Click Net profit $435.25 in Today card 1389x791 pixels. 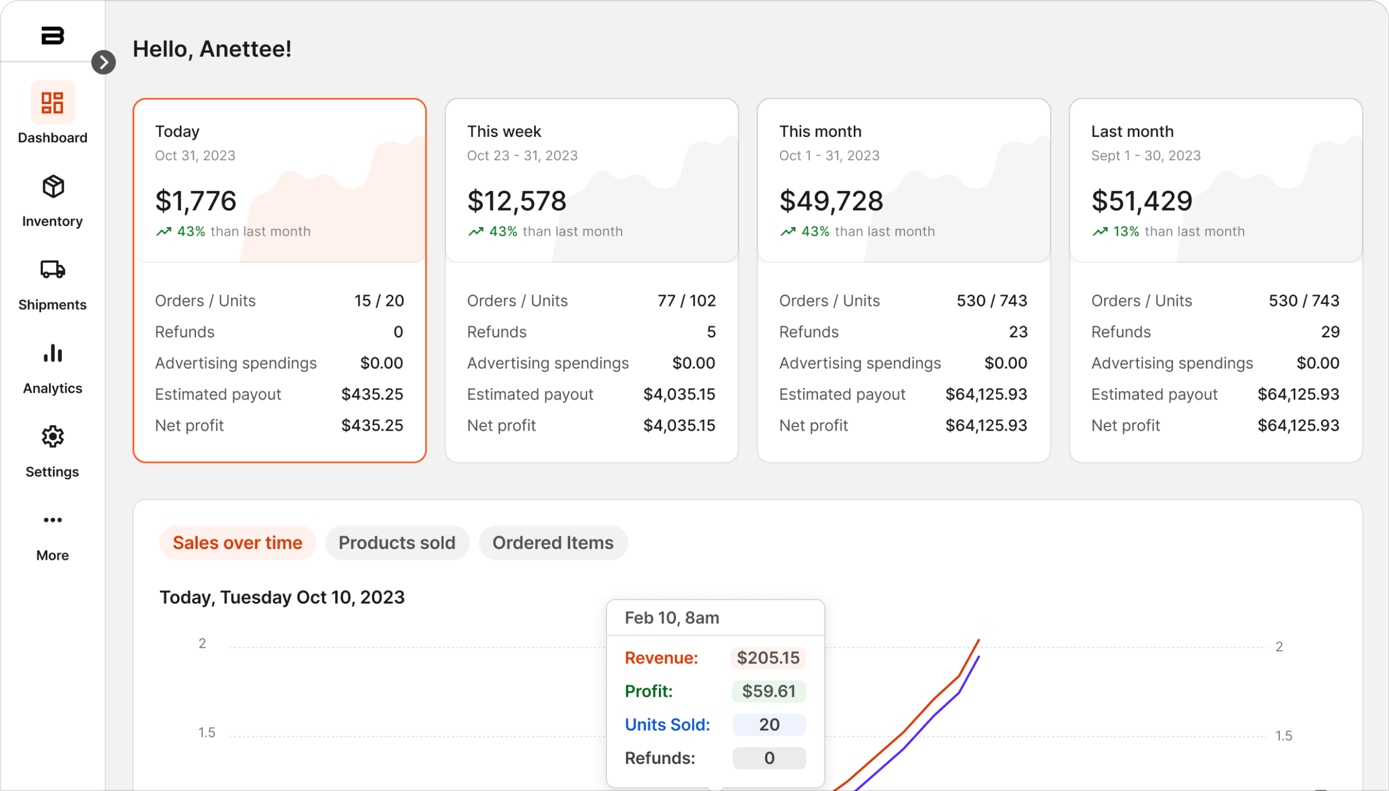click(372, 425)
